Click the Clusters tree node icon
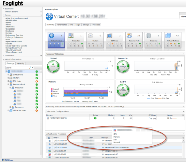 (x=11, y=78)
